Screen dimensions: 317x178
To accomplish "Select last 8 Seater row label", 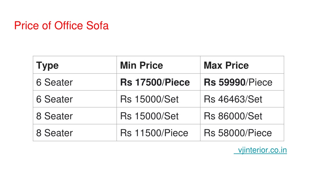I will point(54,133).
